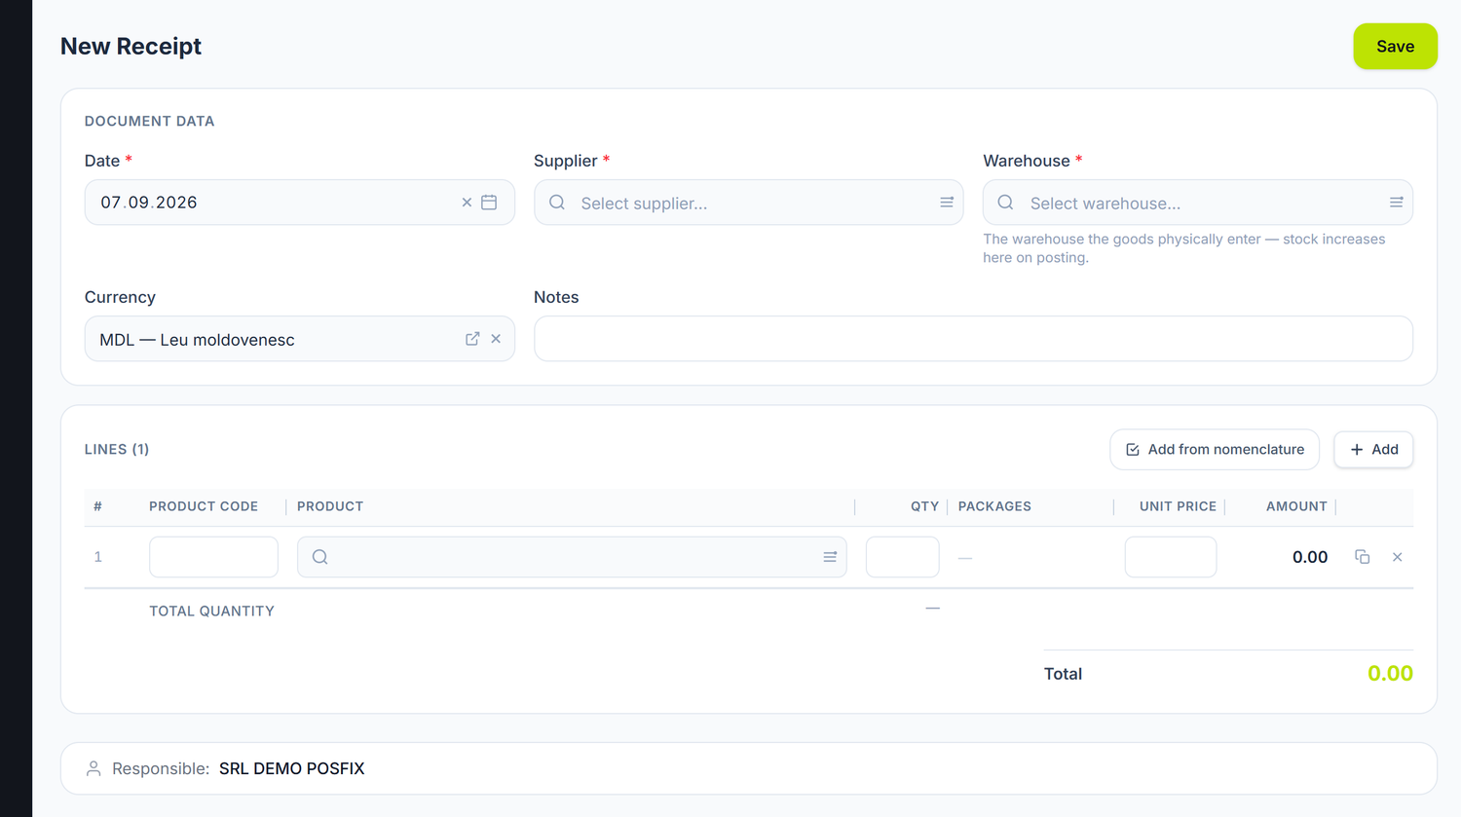The width and height of the screenshot is (1461, 817).
Task: Add a new line with the Add button
Action: click(1373, 450)
